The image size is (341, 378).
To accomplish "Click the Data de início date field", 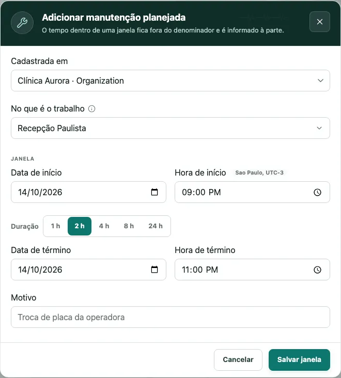I will pos(88,192).
